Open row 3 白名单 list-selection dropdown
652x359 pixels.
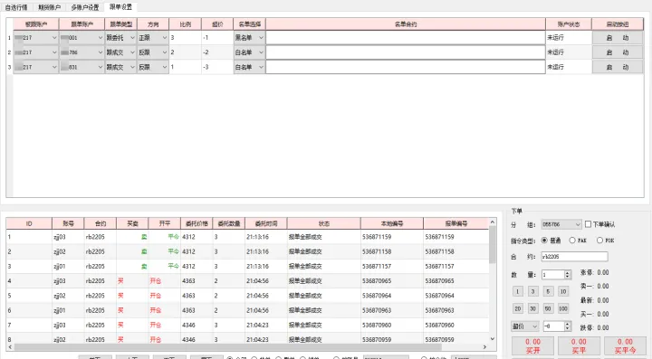249,67
